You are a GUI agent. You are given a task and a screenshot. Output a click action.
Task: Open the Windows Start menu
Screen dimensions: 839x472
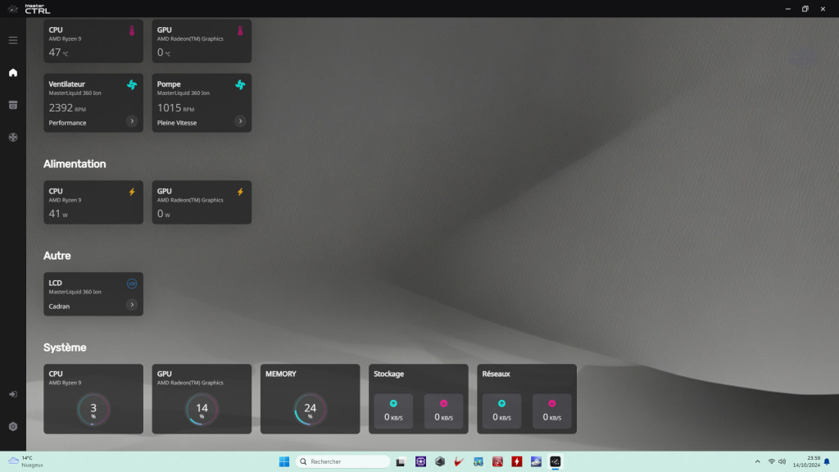click(x=284, y=461)
